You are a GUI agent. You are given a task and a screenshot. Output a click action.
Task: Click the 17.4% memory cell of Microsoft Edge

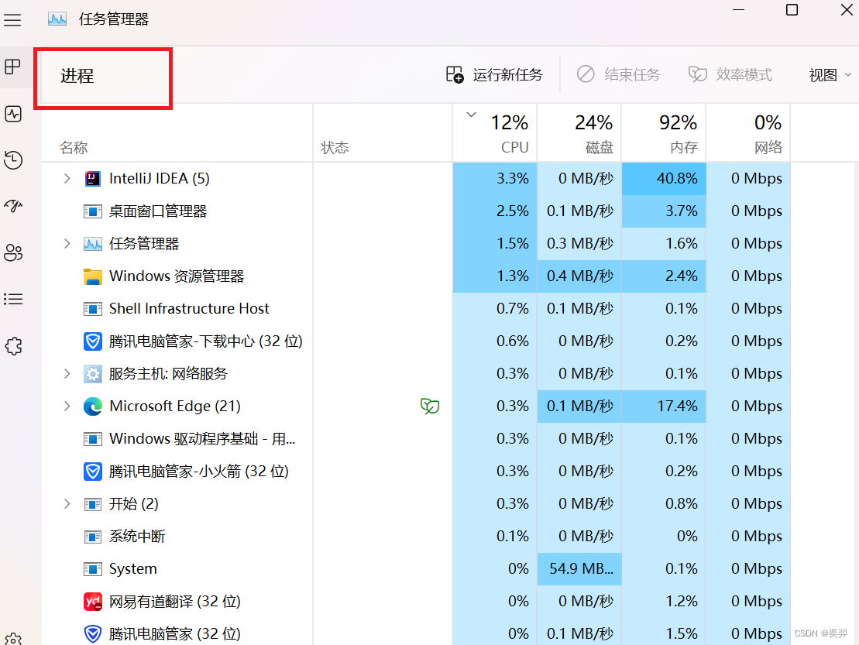pos(664,407)
